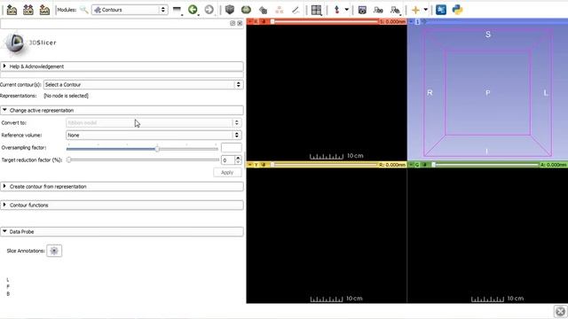Click the Oversampling factor value field
Viewport: 568px width, 319px height.
[231, 148]
